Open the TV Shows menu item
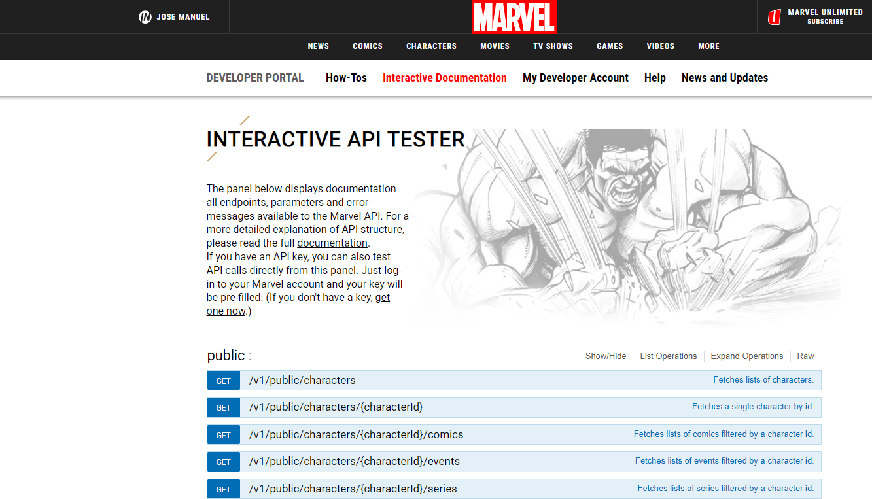 (553, 46)
